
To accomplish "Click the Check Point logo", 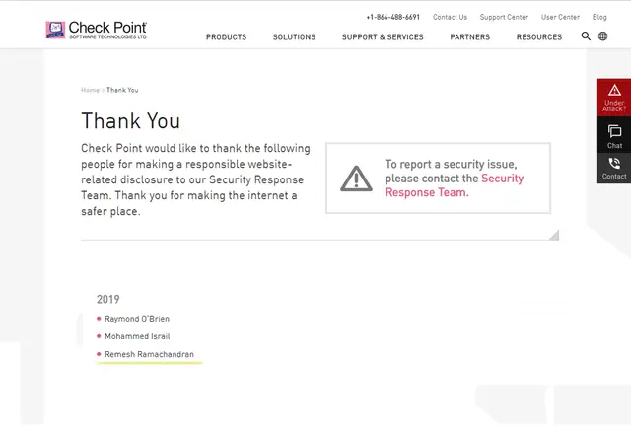I will click(97, 30).
